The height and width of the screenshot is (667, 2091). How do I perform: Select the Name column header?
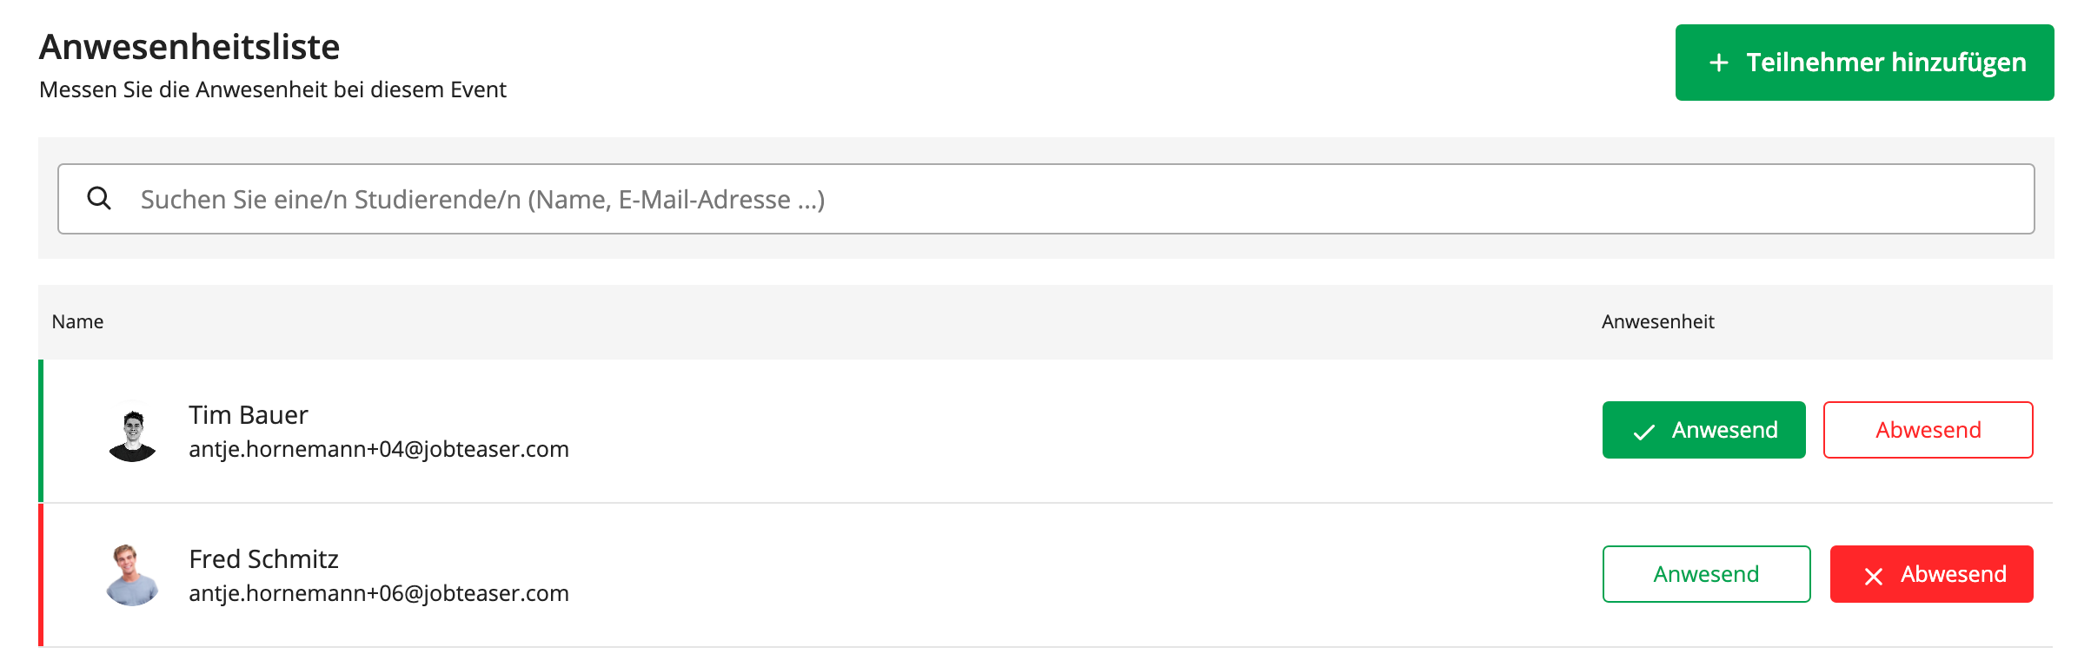77,321
